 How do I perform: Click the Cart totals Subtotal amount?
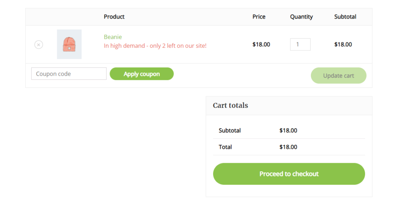(x=288, y=130)
